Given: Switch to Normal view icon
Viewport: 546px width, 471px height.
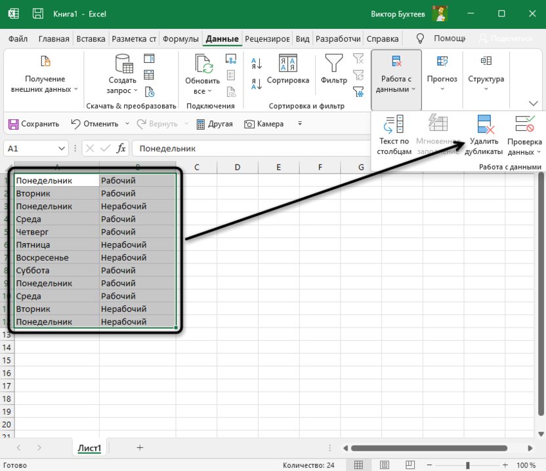Looking at the screenshot, I should (x=358, y=464).
